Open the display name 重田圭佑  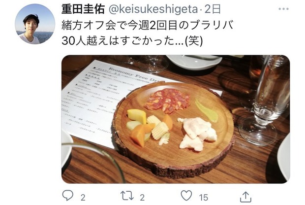tap(83, 9)
